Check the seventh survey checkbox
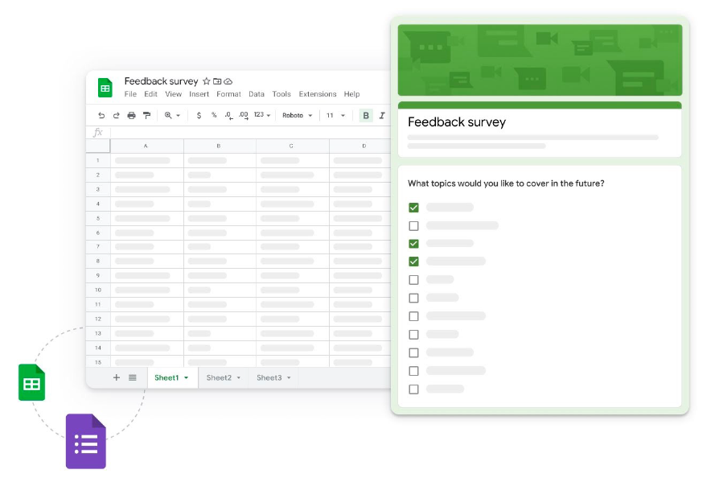This screenshot has width=723, height=482. (x=413, y=316)
